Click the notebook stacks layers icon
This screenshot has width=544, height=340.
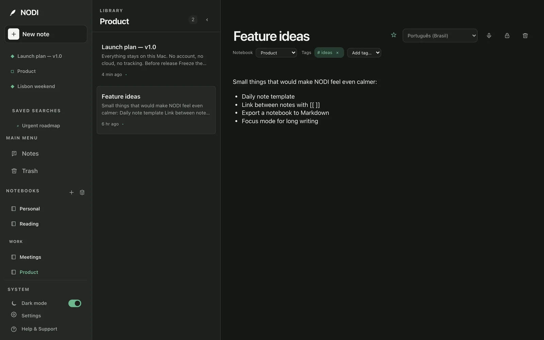(x=82, y=192)
